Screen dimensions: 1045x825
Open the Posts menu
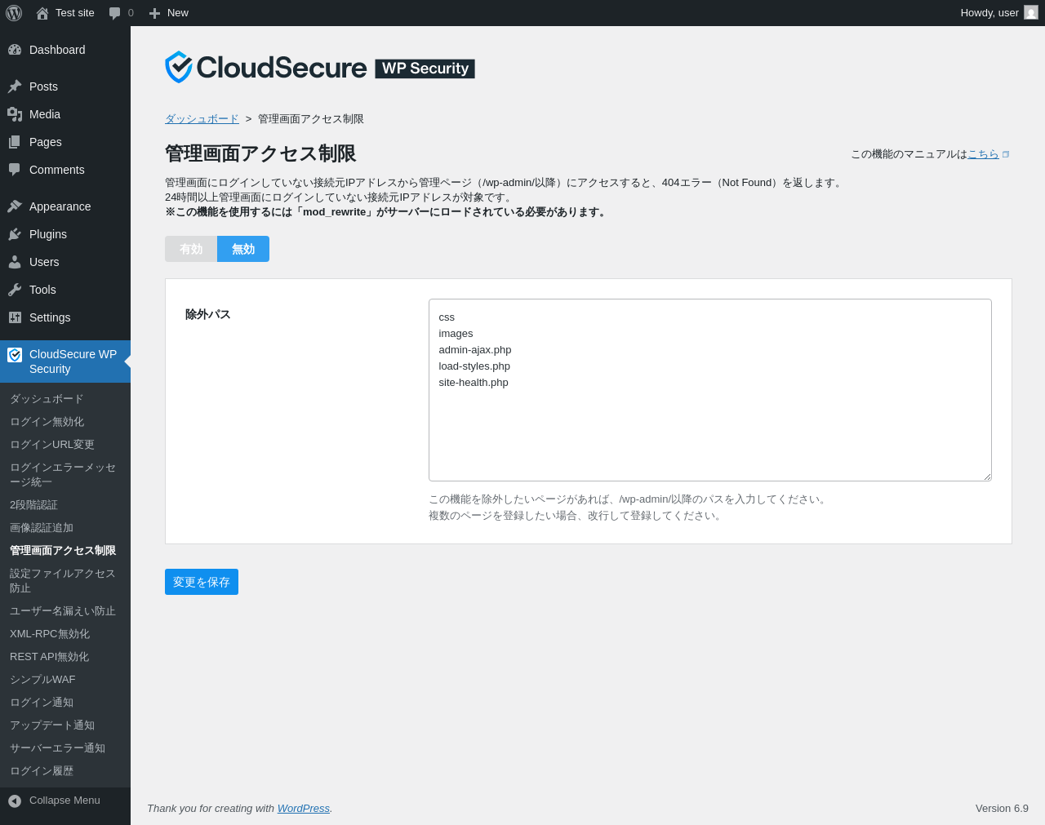pos(65,86)
